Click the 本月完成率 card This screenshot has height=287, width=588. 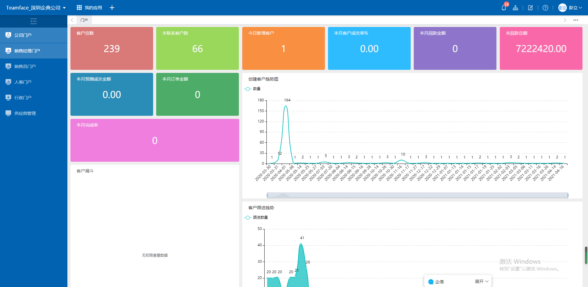pyautogui.click(x=155, y=140)
